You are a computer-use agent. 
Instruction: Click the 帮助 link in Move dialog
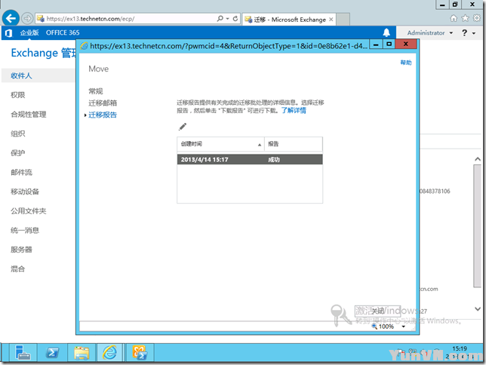coord(406,63)
